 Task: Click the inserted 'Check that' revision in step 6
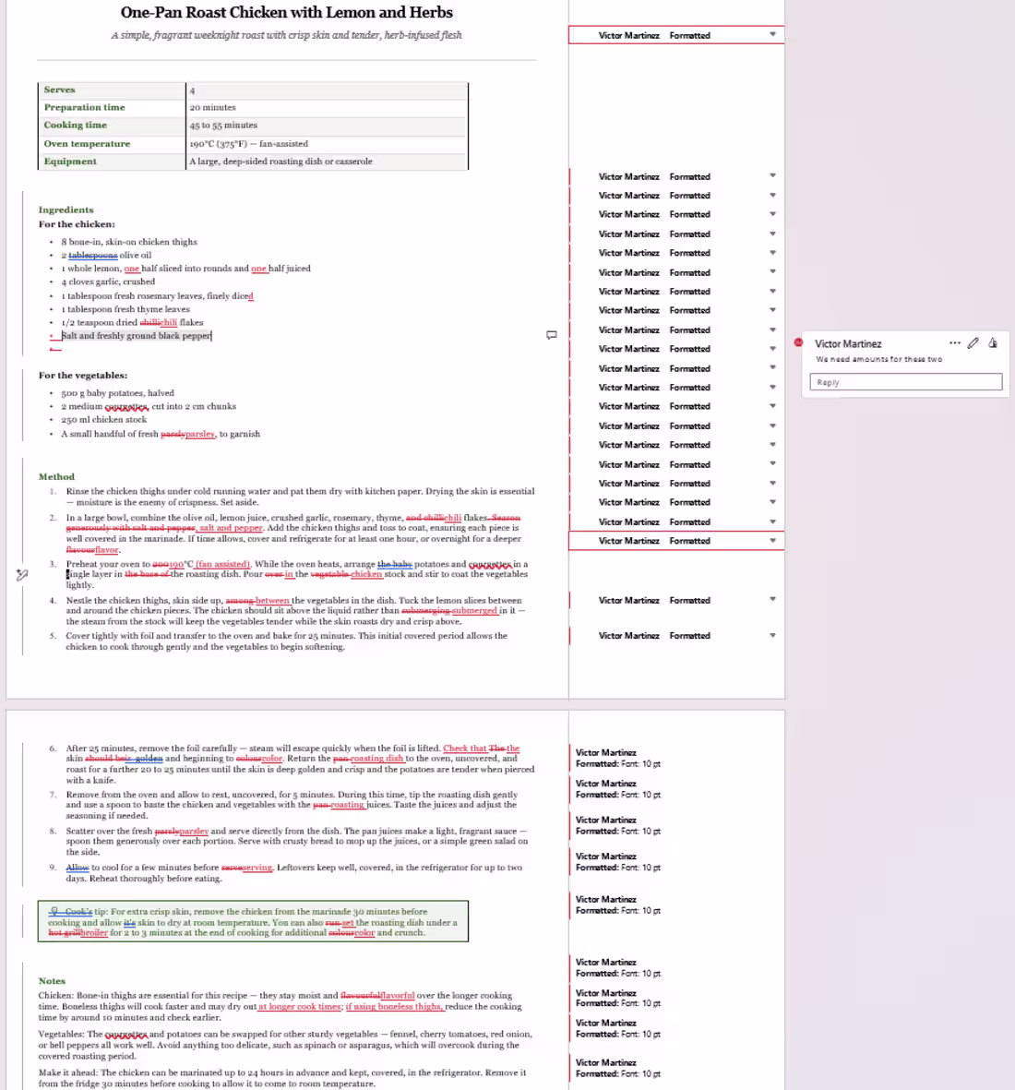click(465, 749)
